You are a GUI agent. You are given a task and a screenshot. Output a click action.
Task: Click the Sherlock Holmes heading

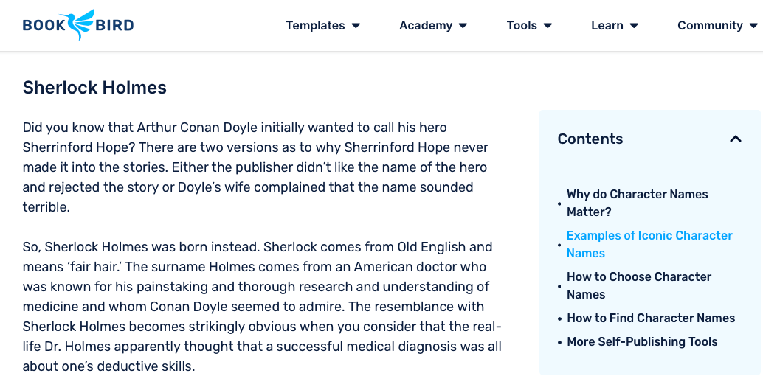tap(94, 88)
